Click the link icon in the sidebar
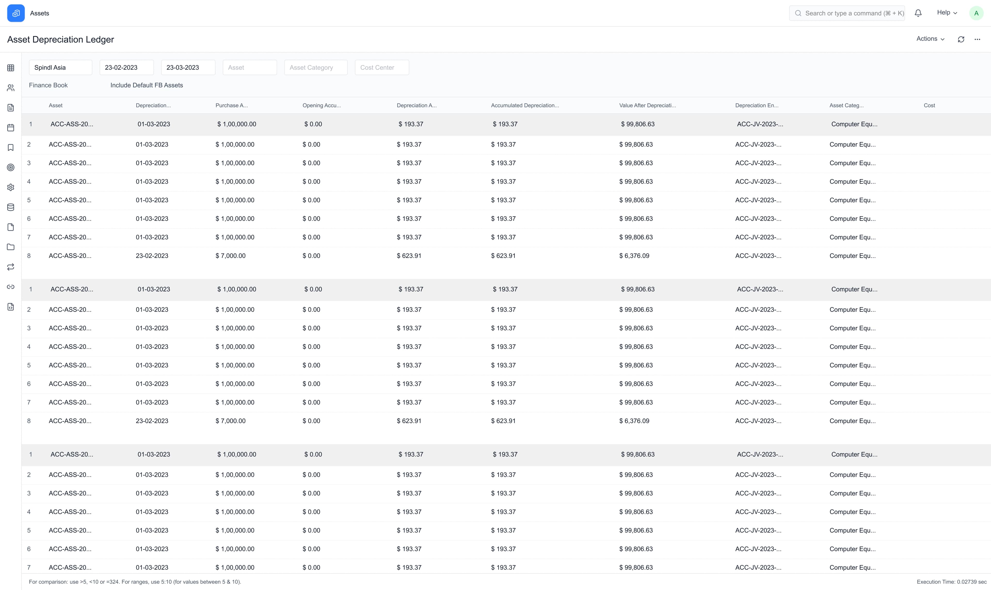 (x=10, y=287)
